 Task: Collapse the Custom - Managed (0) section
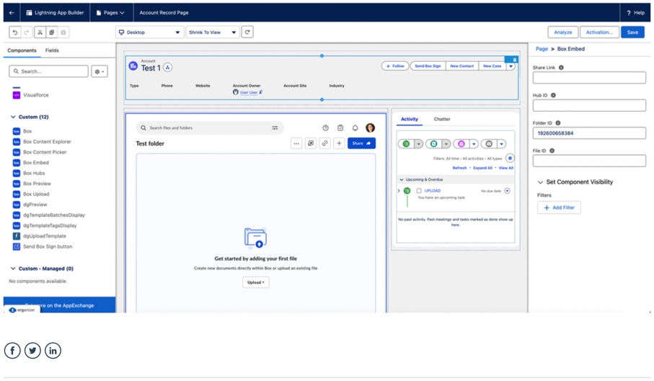click(13, 269)
